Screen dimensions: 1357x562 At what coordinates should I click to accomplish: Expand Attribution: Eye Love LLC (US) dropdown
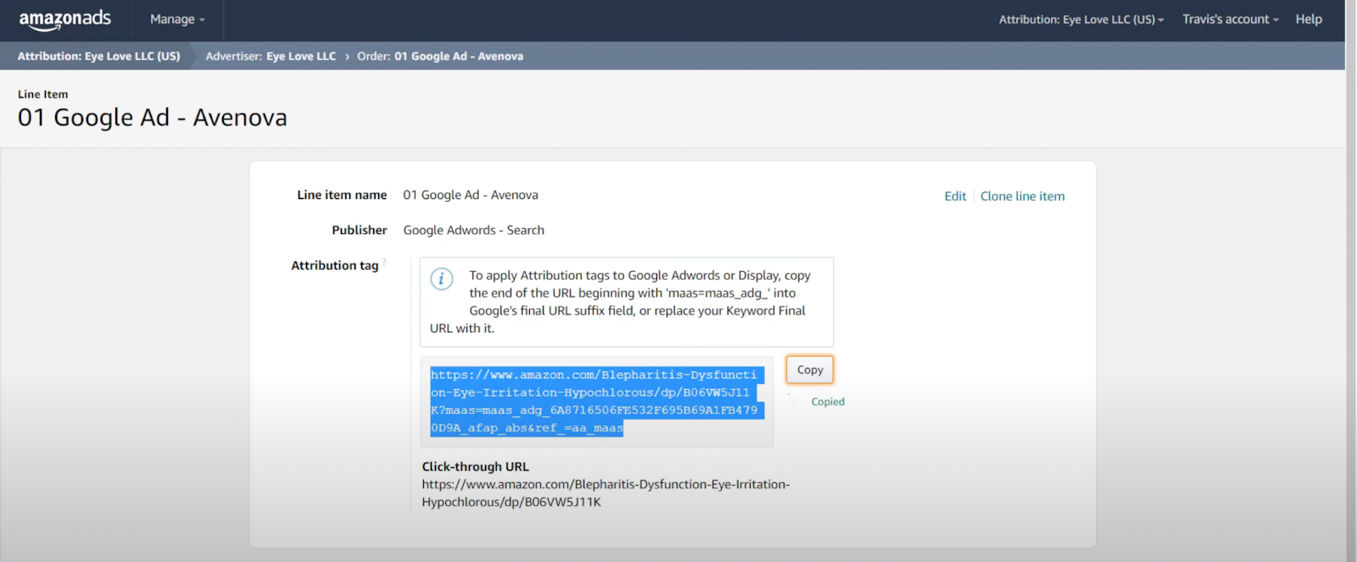[x=1081, y=19]
